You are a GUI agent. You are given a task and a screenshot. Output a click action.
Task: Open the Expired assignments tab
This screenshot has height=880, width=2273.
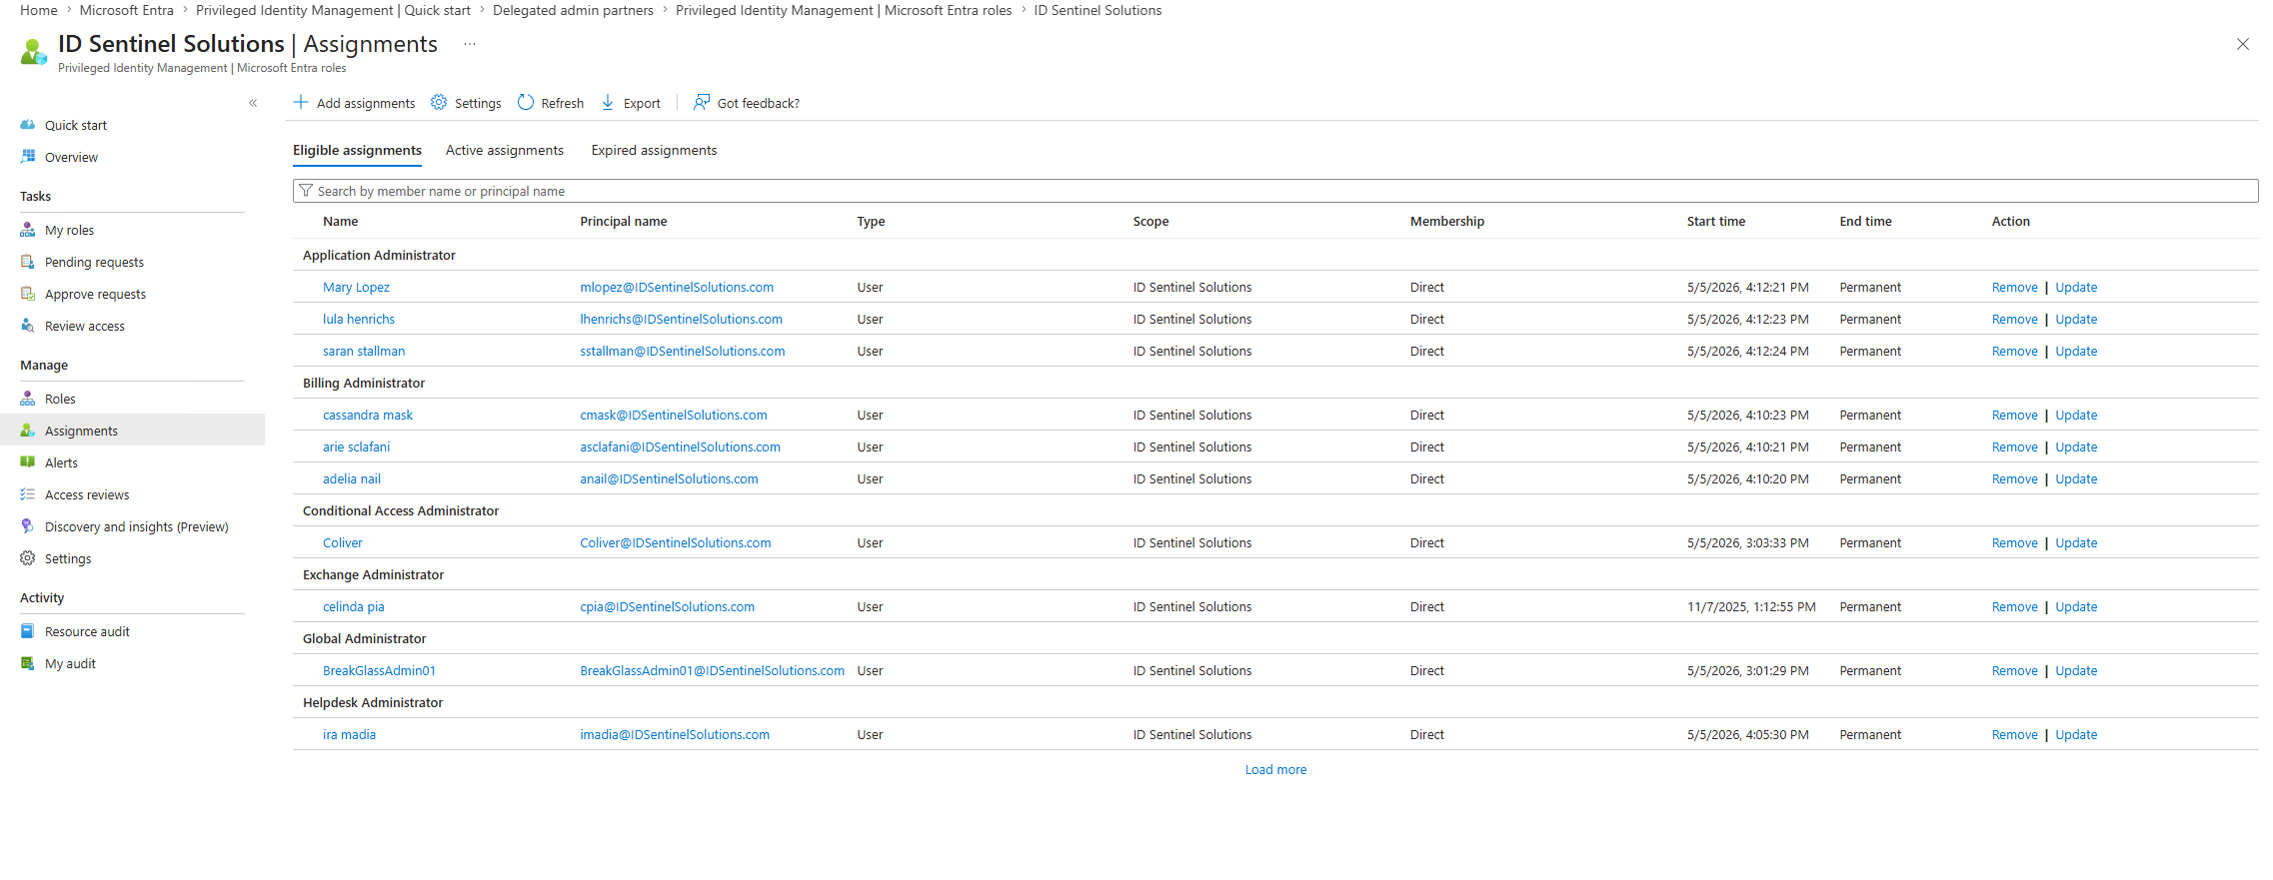click(654, 151)
